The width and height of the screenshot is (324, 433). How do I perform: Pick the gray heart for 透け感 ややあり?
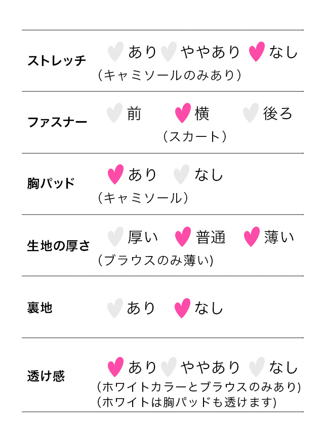pos(168,367)
